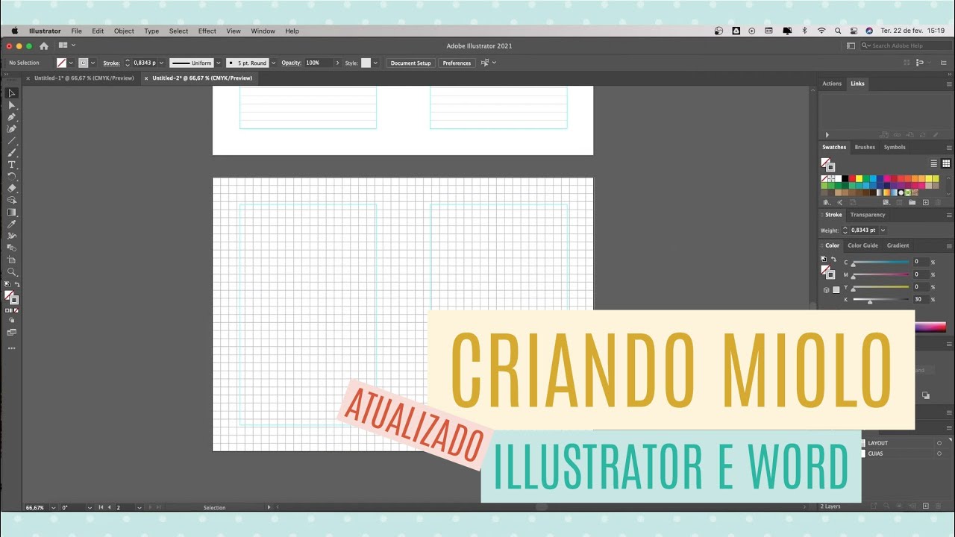Viewport: 955px width, 537px height.
Task: Click the Document Setup button
Action: coord(411,63)
